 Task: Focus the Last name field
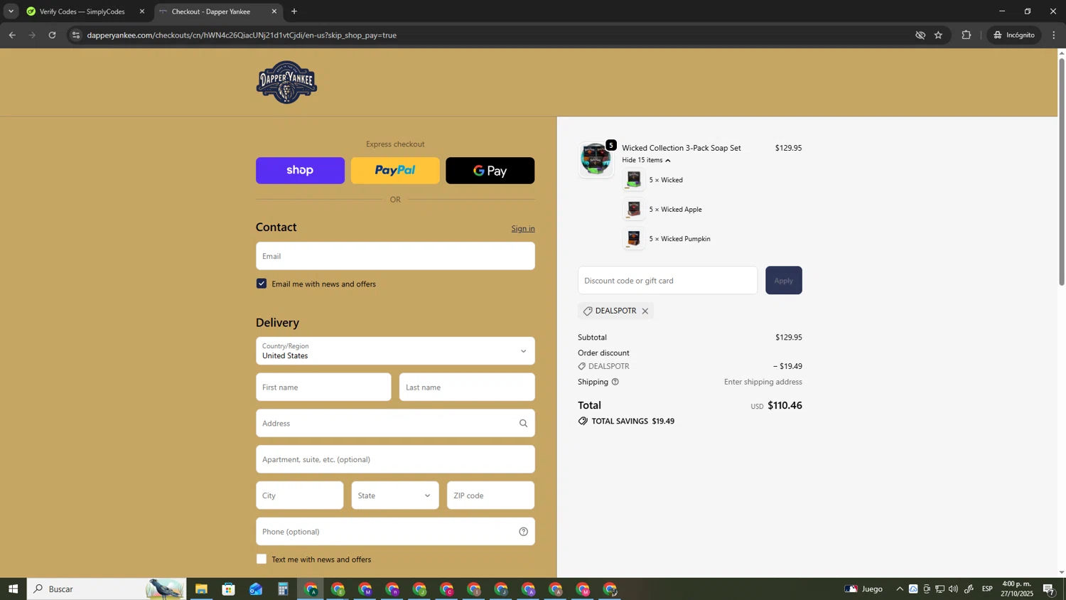pos(467,387)
